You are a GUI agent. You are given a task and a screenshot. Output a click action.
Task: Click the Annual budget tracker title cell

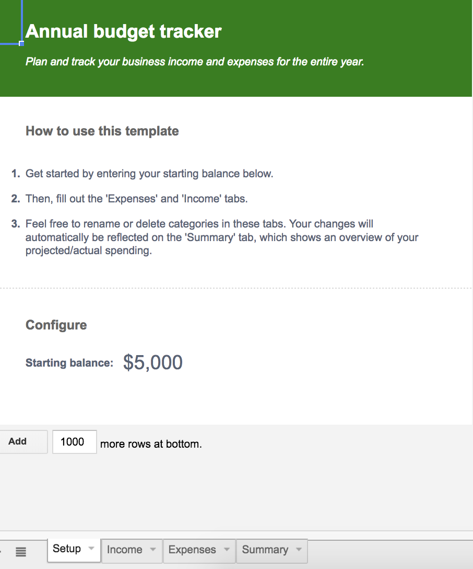(124, 32)
